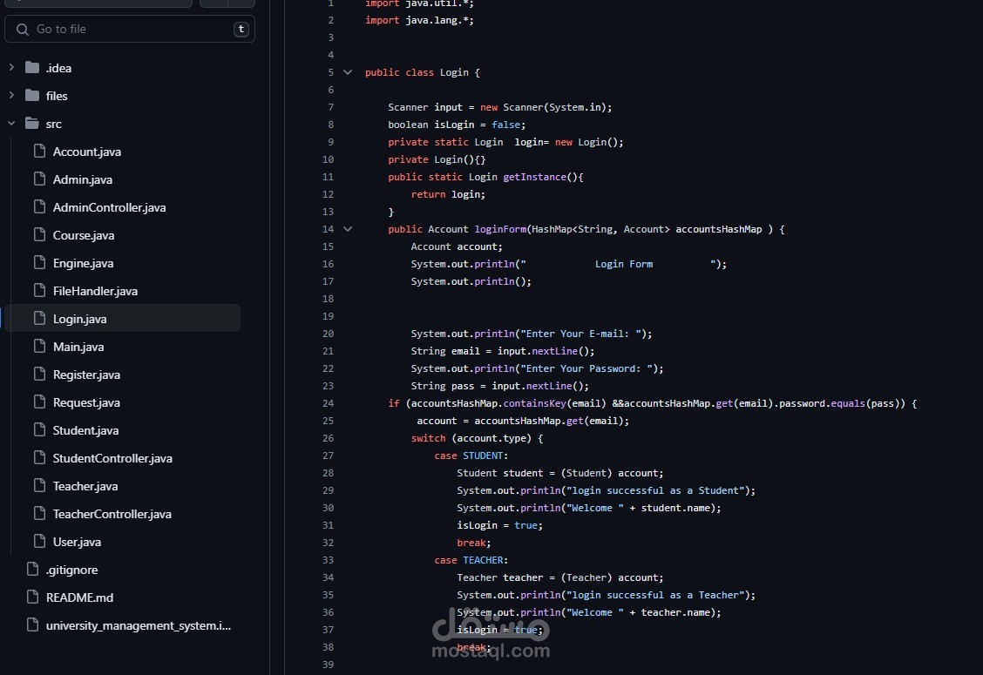The height and width of the screenshot is (675, 983).
Task: Click the "Enter Your Password: " string
Action: coord(586,368)
